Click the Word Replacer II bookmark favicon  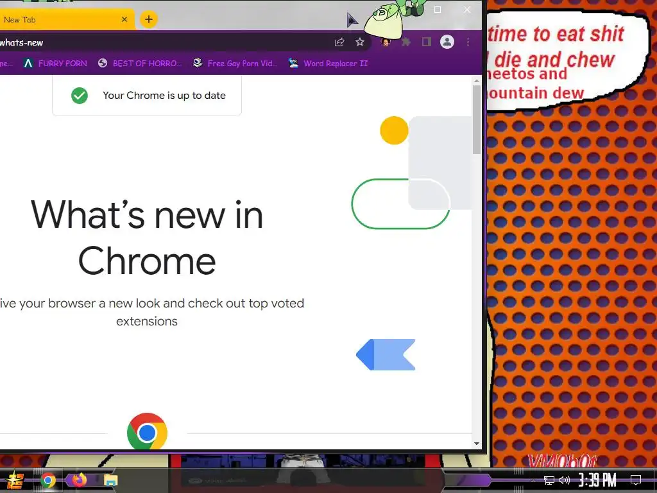pos(293,64)
